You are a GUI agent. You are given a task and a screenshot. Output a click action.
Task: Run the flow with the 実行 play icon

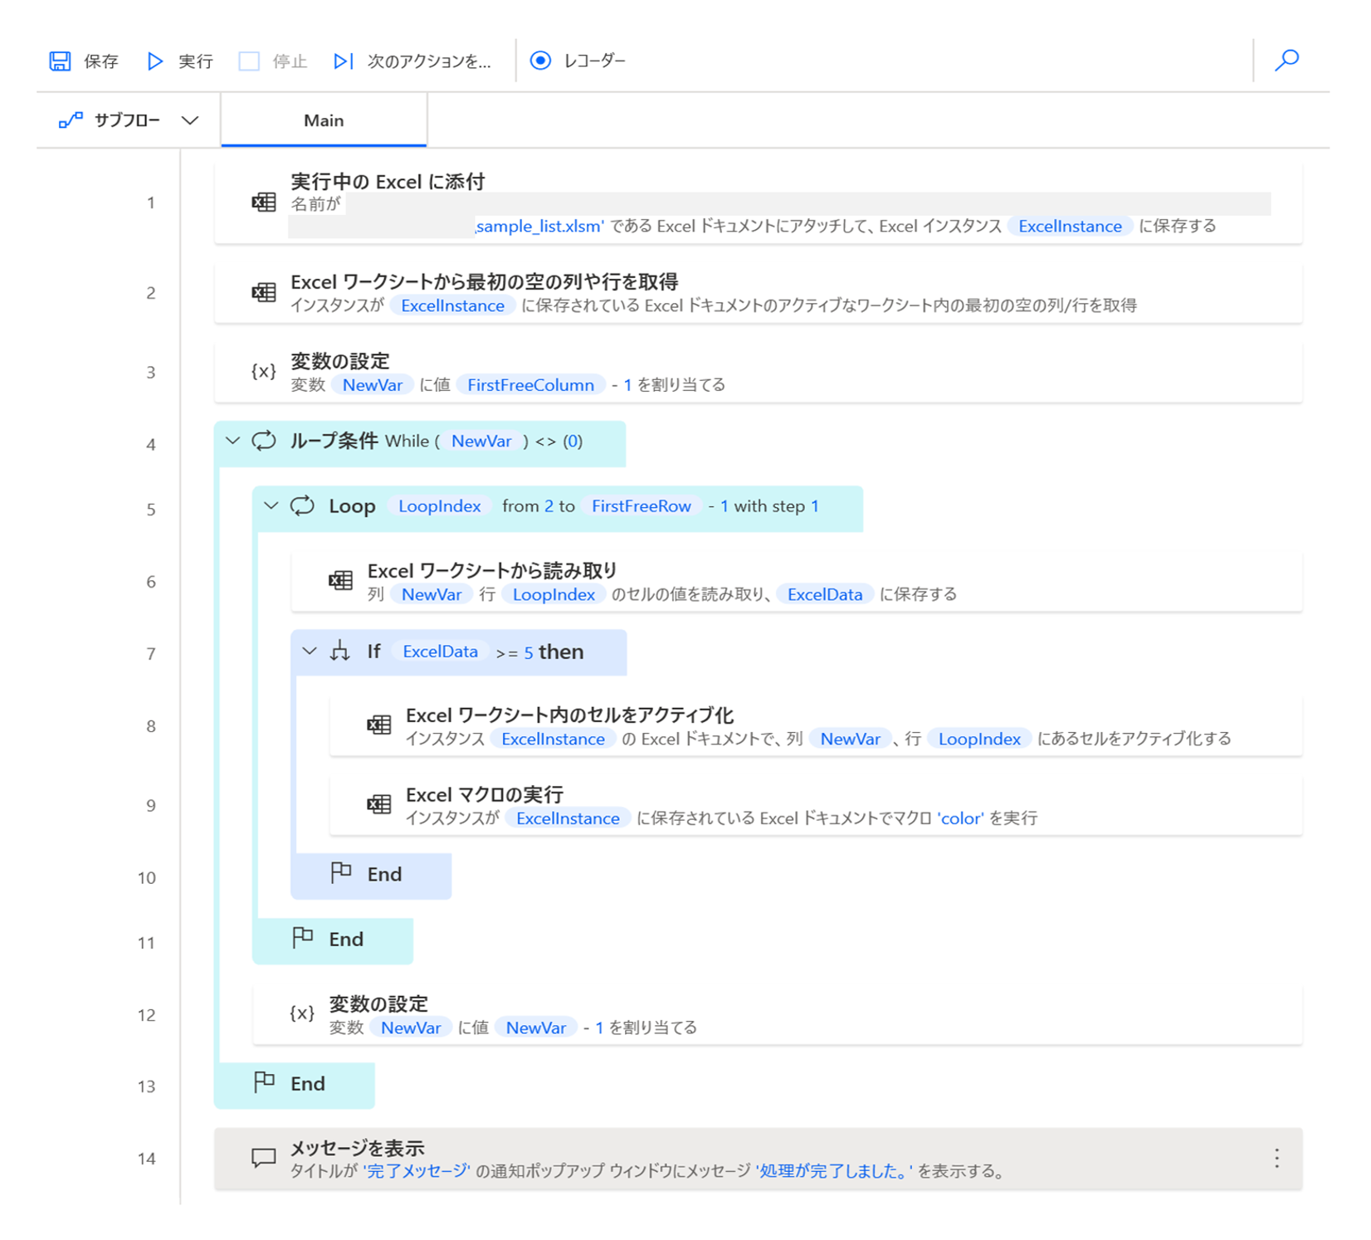coord(154,61)
